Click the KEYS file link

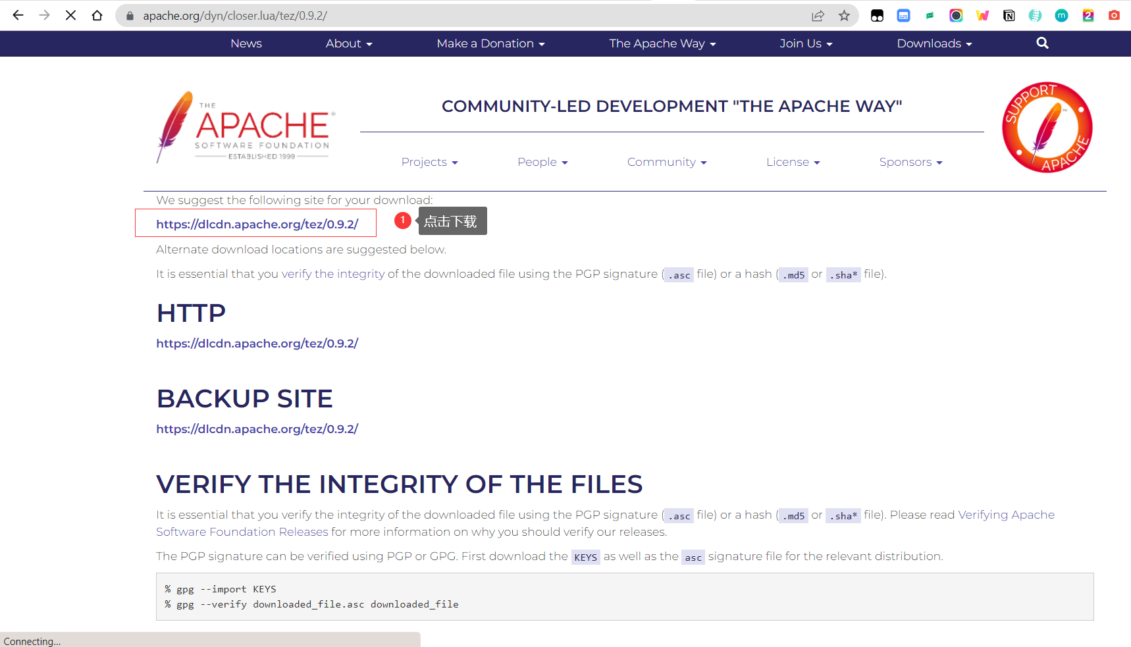click(585, 557)
